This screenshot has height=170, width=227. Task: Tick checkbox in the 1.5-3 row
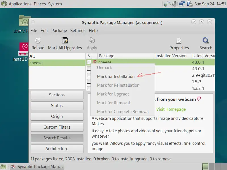click(89, 82)
